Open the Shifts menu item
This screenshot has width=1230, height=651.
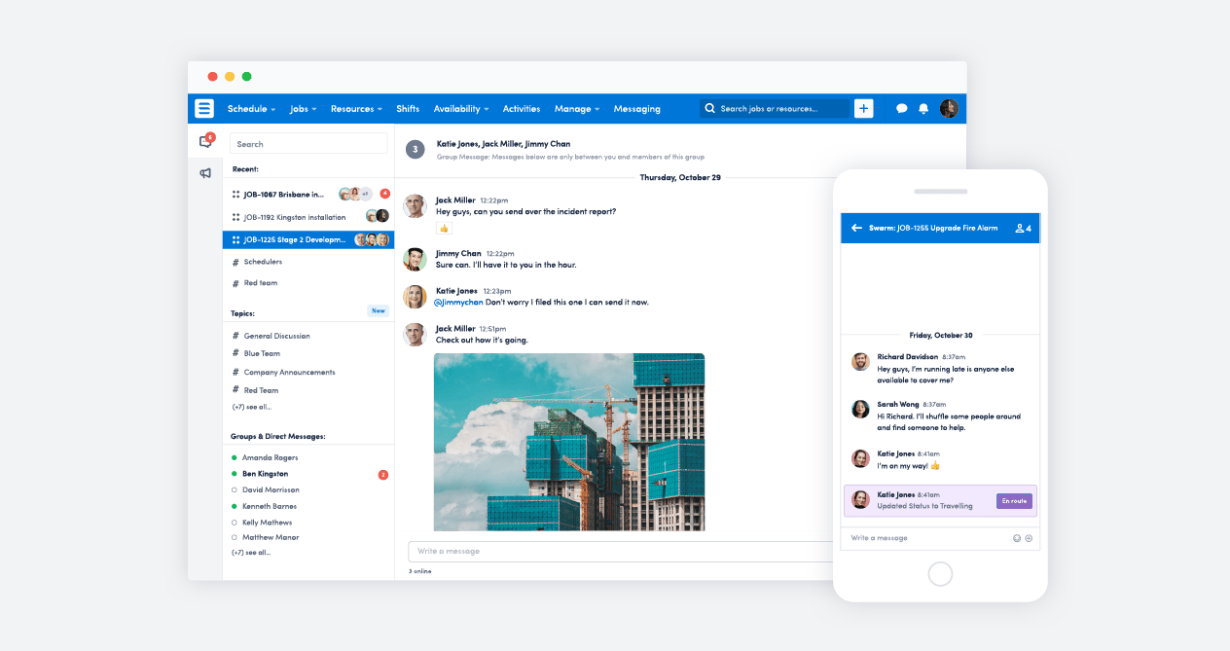(408, 109)
